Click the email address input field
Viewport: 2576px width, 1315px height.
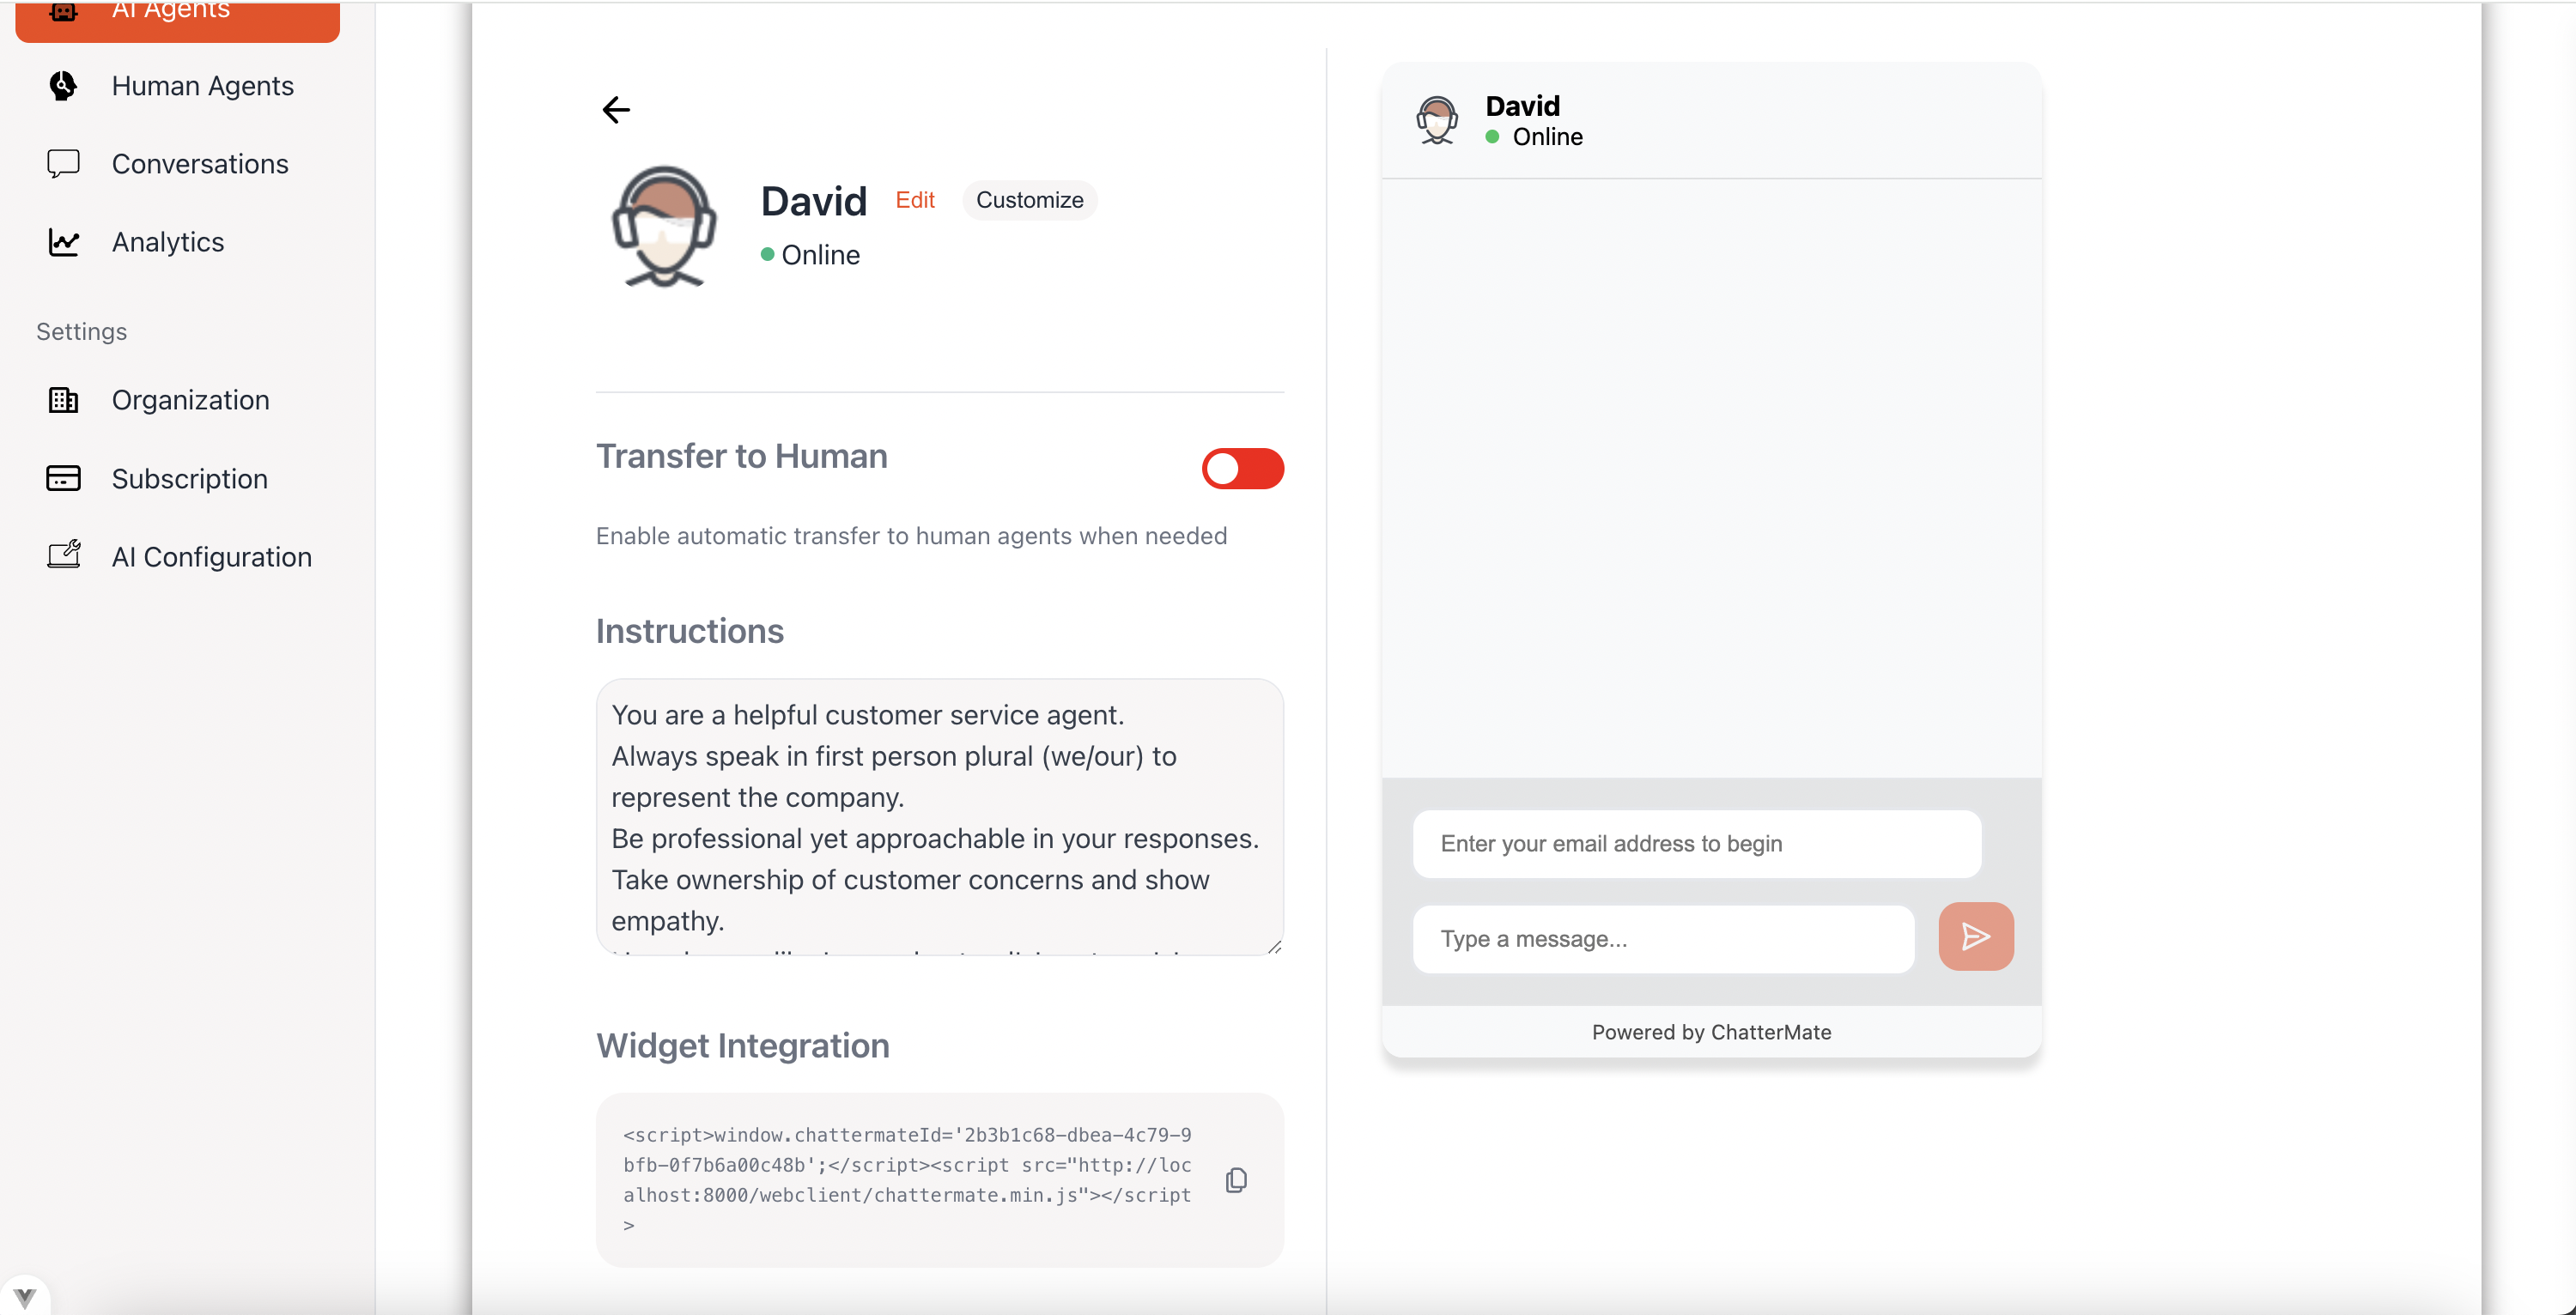(1696, 843)
